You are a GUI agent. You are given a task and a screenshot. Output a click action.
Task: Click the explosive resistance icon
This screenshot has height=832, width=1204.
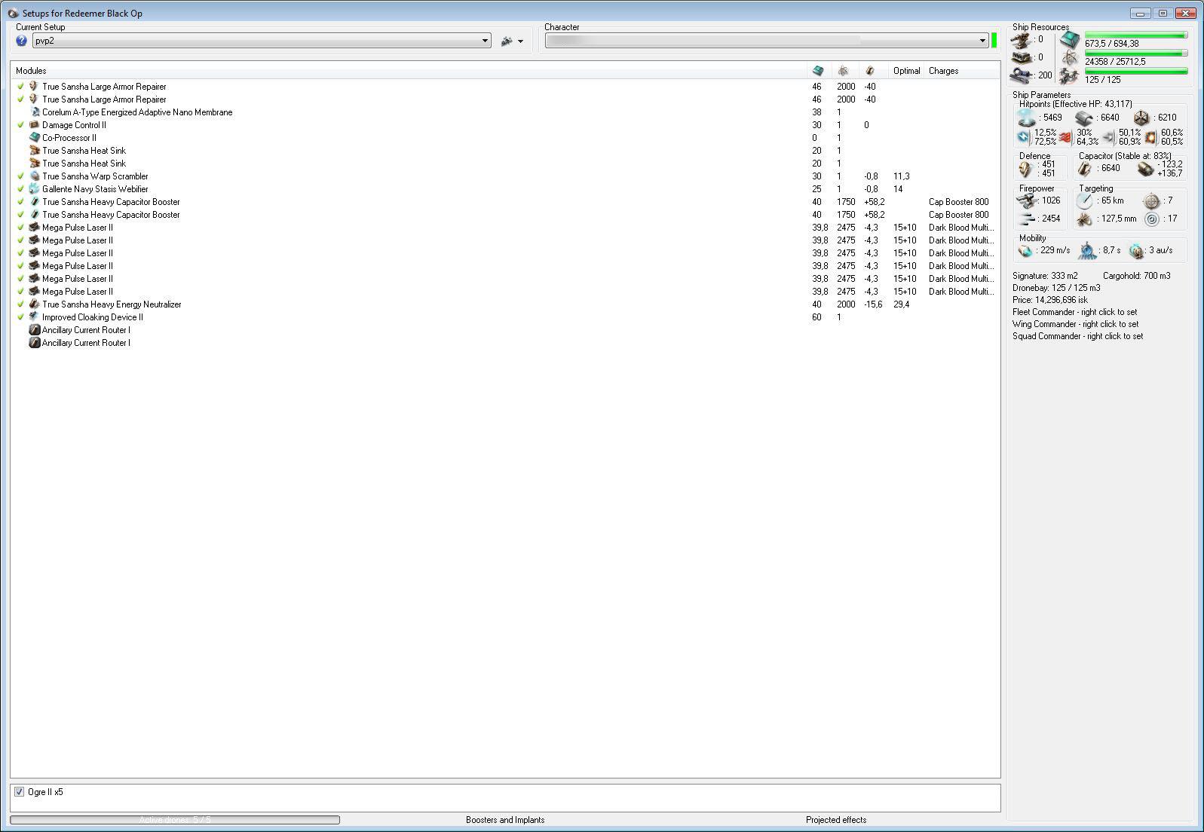coord(1151,137)
